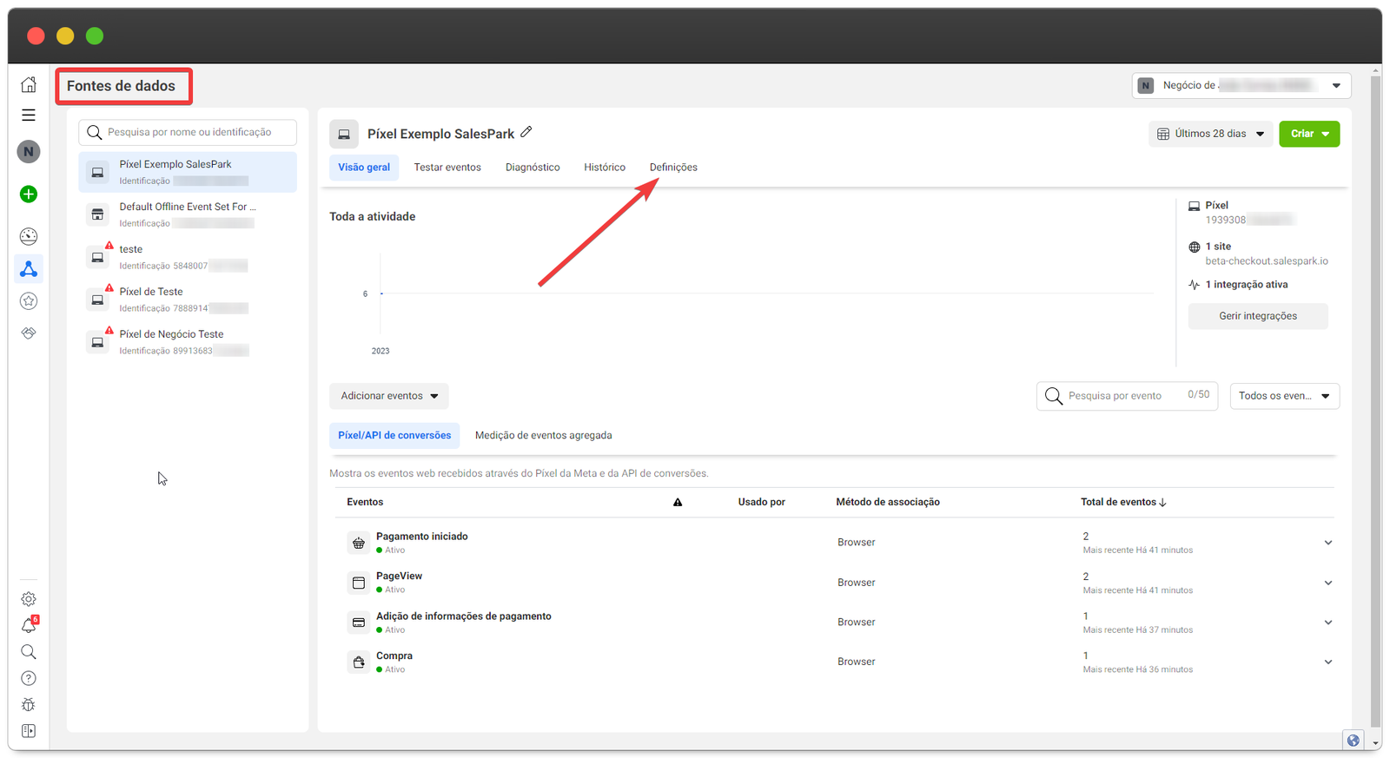Open the hamburger menu icon
Screen dimensions: 1390x758
29,115
